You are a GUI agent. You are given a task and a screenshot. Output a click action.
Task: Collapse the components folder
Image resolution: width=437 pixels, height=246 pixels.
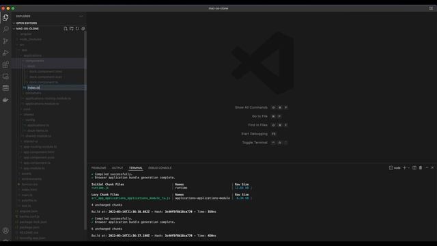(35, 61)
